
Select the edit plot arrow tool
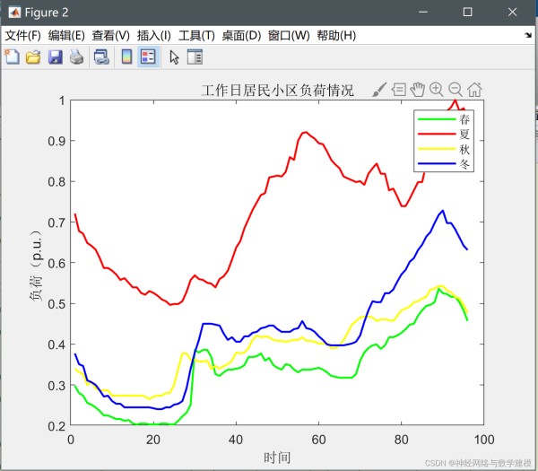(x=174, y=57)
